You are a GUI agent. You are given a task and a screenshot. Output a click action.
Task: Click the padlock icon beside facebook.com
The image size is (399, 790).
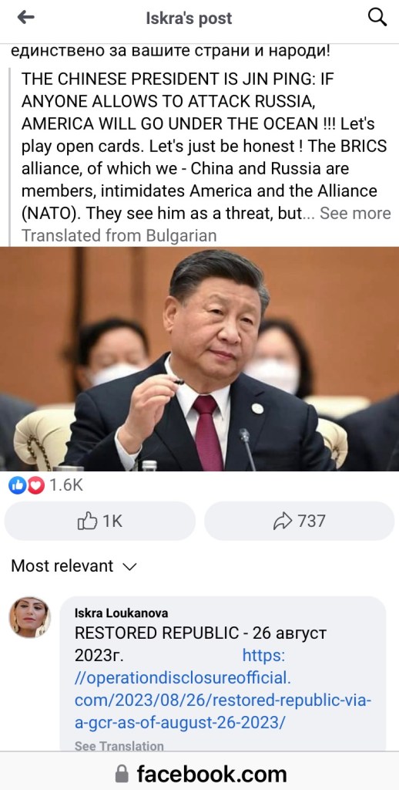(x=122, y=773)
